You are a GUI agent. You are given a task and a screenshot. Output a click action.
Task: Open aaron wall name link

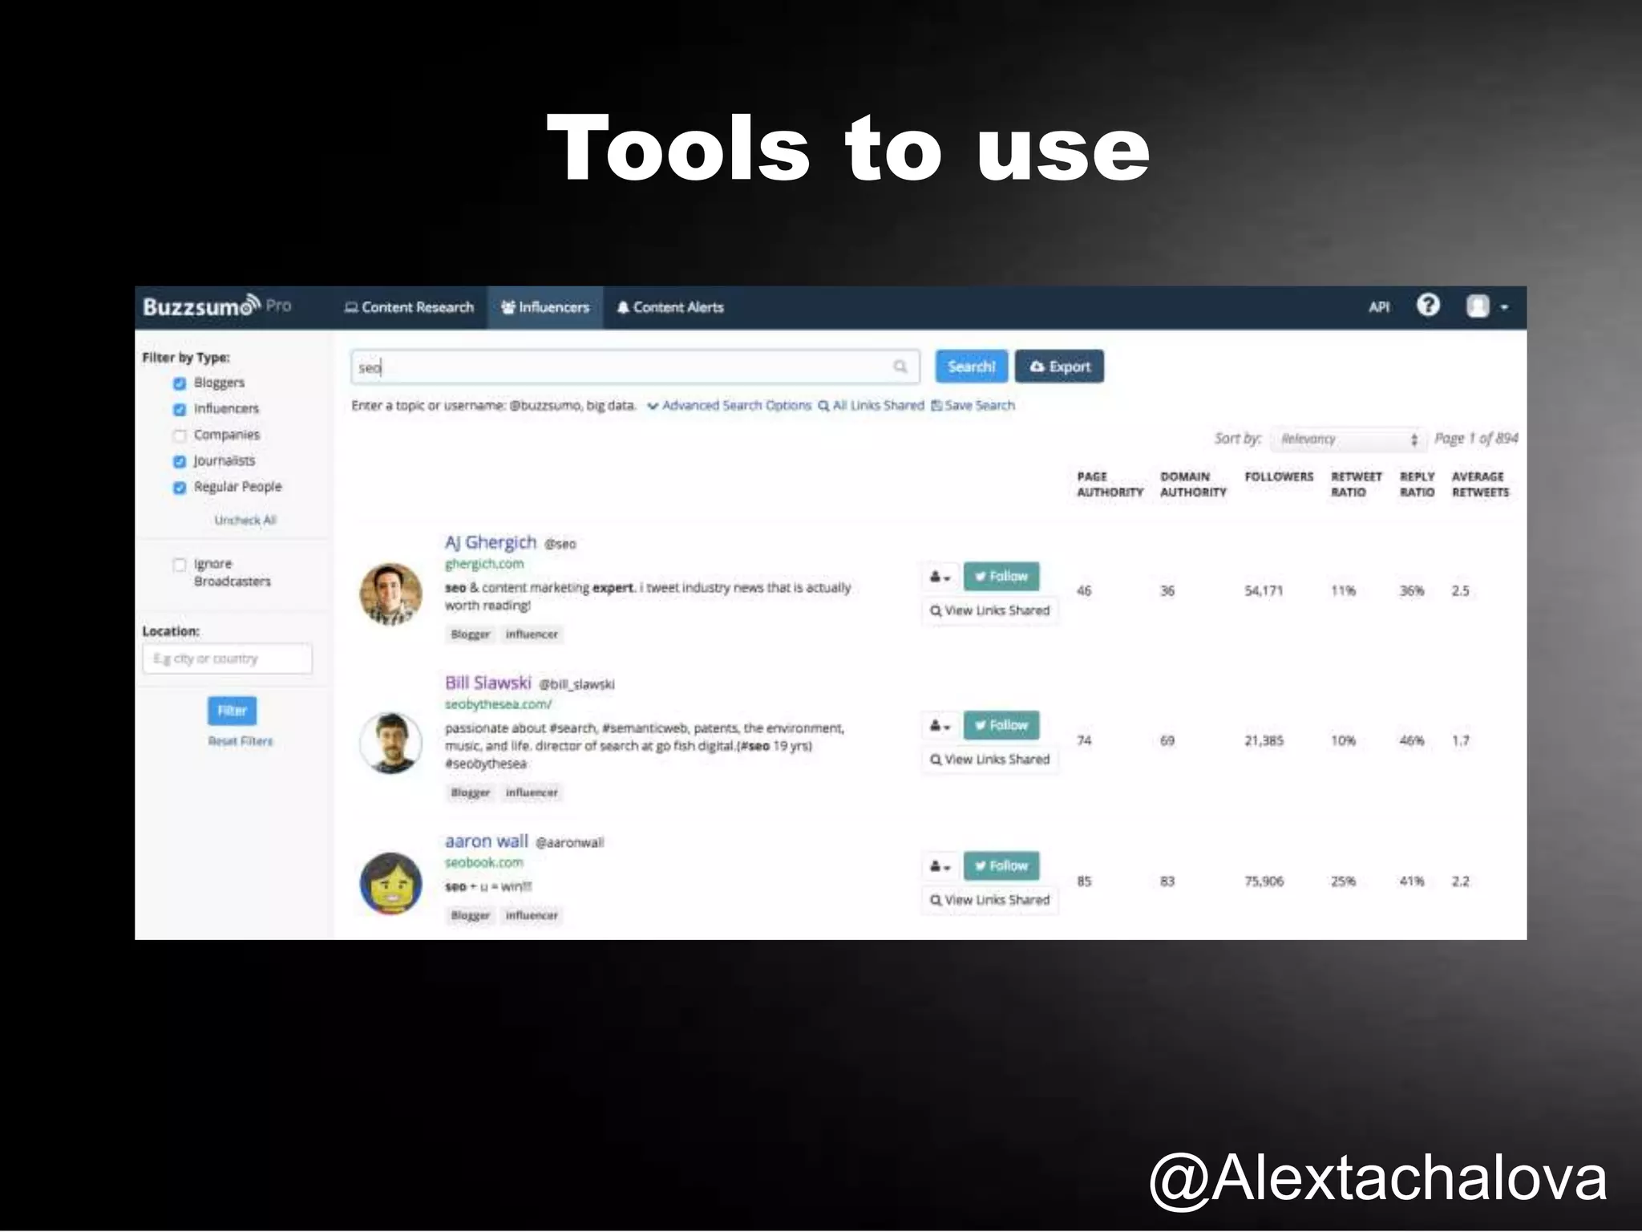point(487,841)
